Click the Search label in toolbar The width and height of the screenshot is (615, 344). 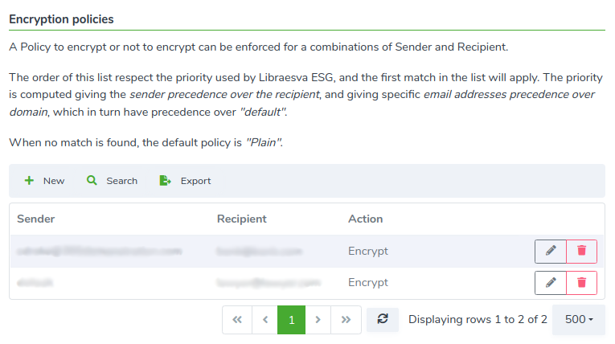coord(121,181)
